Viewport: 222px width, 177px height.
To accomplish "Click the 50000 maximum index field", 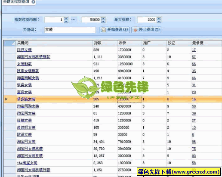I will [92, 20].
